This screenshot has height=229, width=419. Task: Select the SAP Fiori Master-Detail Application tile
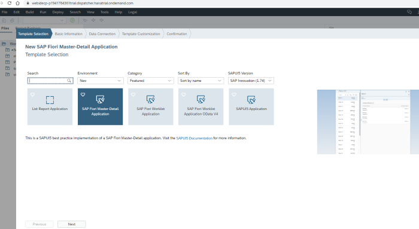tap(100, 107)
